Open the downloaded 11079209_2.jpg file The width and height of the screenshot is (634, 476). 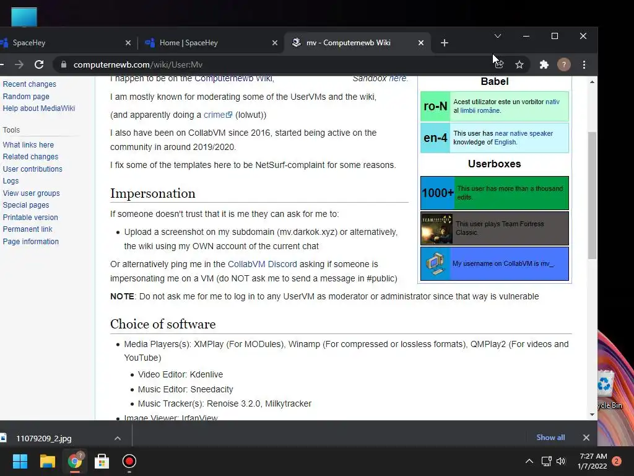[x=44, y=438]
